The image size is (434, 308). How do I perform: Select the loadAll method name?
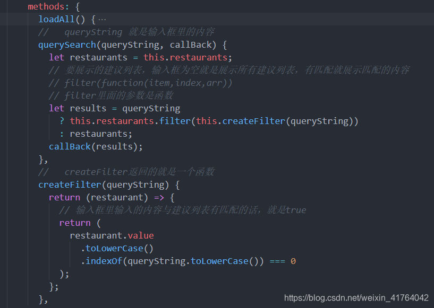tap(56, 19)
